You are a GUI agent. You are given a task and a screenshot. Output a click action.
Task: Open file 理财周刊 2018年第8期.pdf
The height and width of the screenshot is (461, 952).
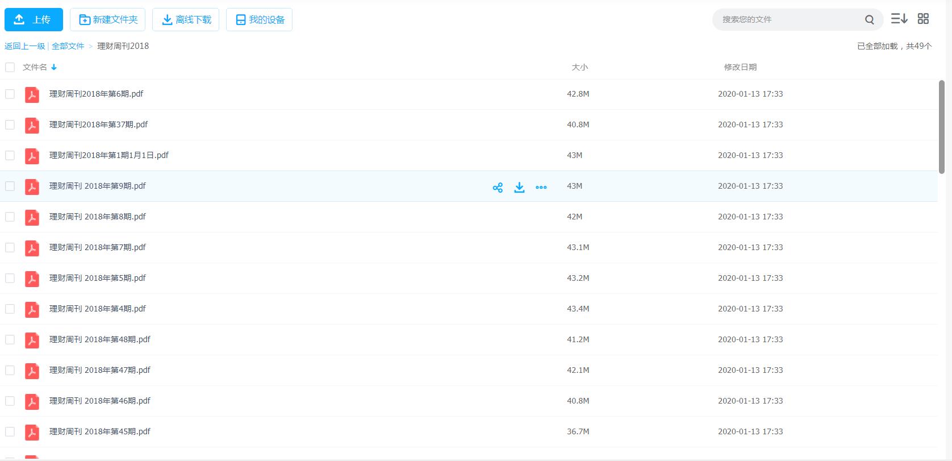[x=98, y=217]
